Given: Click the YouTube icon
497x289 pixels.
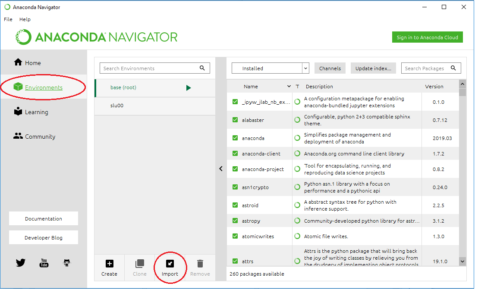Looking at the screenshot, I should [x=44, y=263].
